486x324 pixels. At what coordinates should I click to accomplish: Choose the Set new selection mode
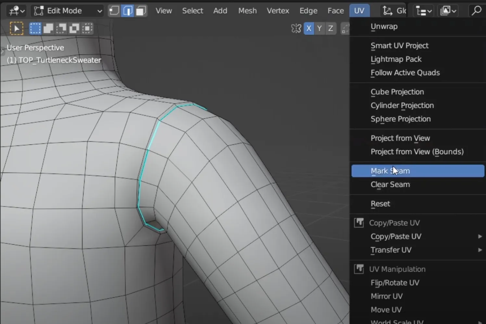[35, 29]
